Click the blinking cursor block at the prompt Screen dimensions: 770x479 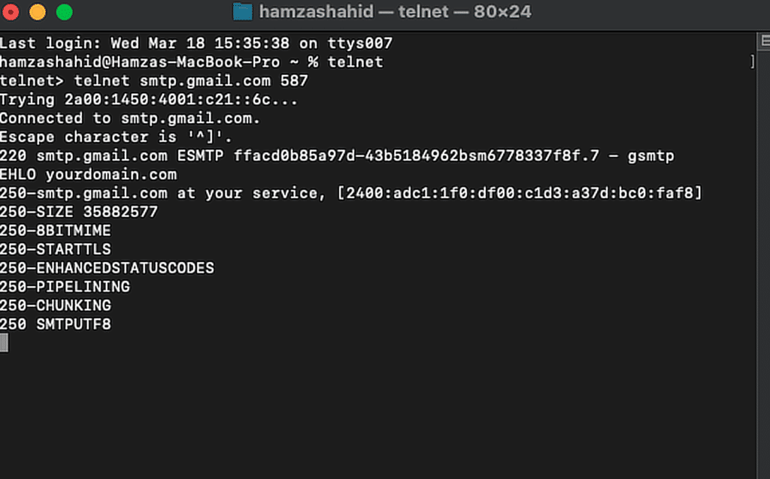[5, 343]
